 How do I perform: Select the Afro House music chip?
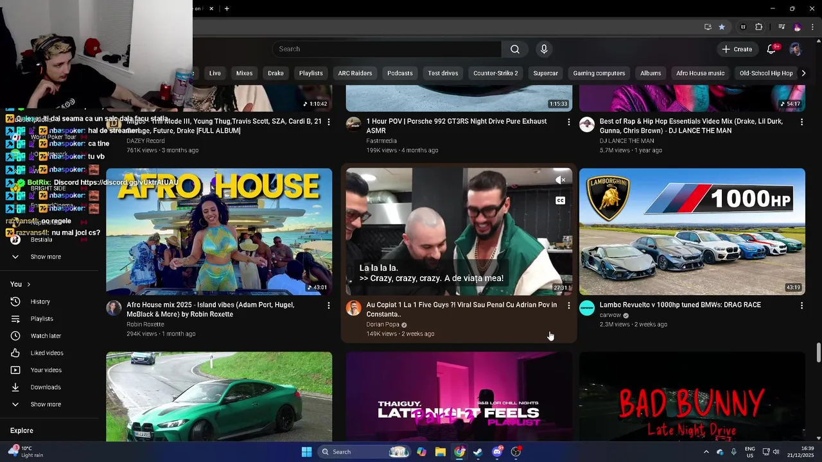(700, 73)
